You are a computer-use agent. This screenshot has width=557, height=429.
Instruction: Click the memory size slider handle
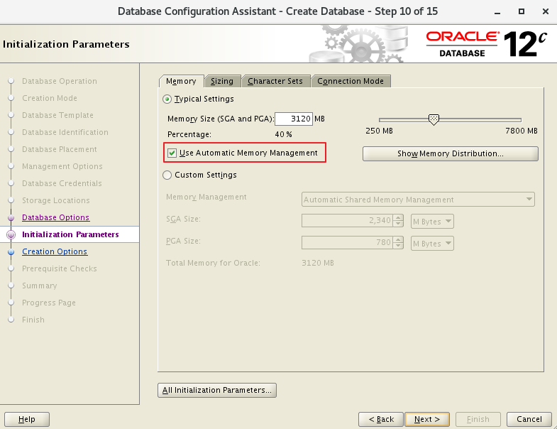pyautogui.click(x=434, y=120)
